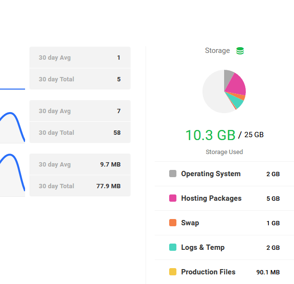The width and height of the screenshot is (294, 284).
Task: Click the yellow Production Files swatch
Action: coord(173,271)
